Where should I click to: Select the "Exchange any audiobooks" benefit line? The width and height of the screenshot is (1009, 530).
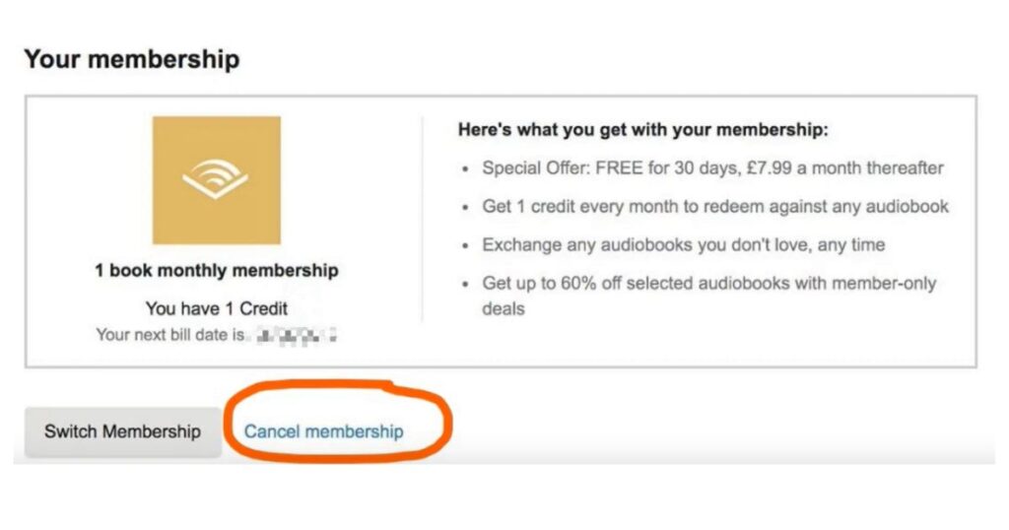coord(683,245)
